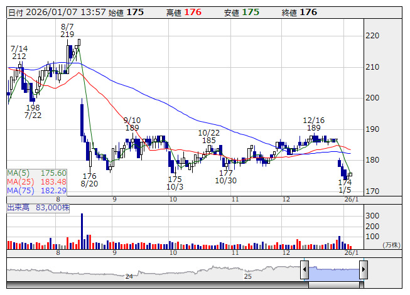Image resolution: width=410 pixels, height=295 pixels.
Task: Click the 24 year marker in navigator
Action: pos(129,276)
